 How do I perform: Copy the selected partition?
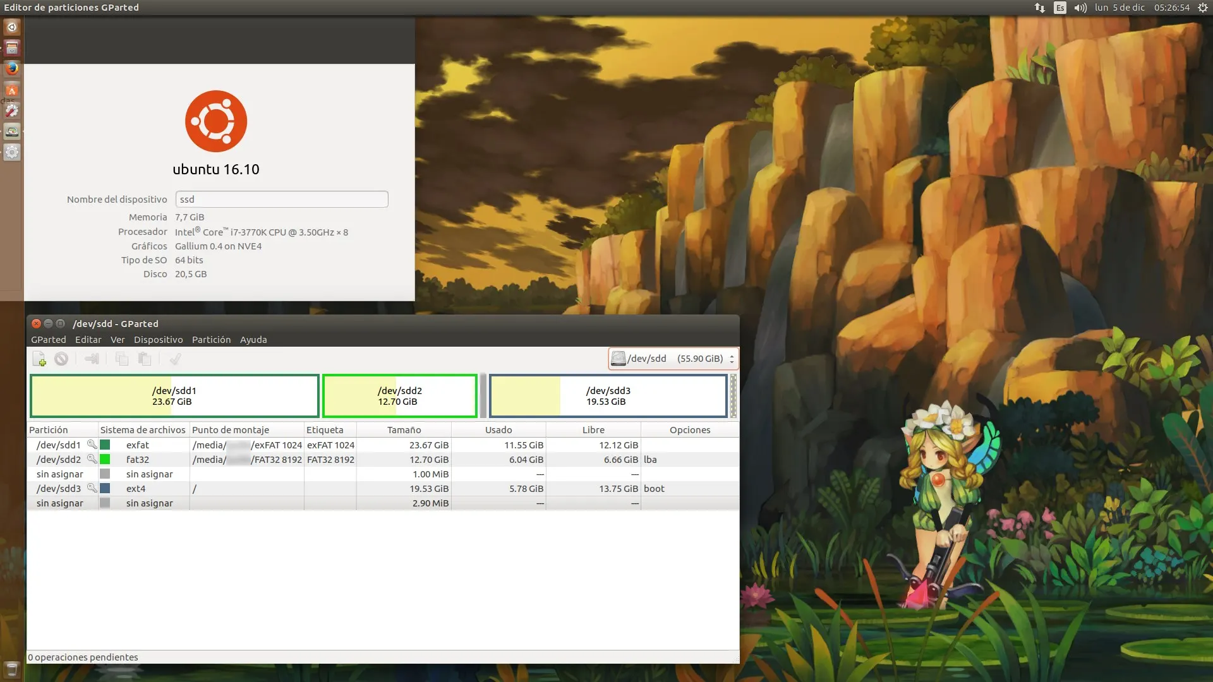(x=122, y=359)
